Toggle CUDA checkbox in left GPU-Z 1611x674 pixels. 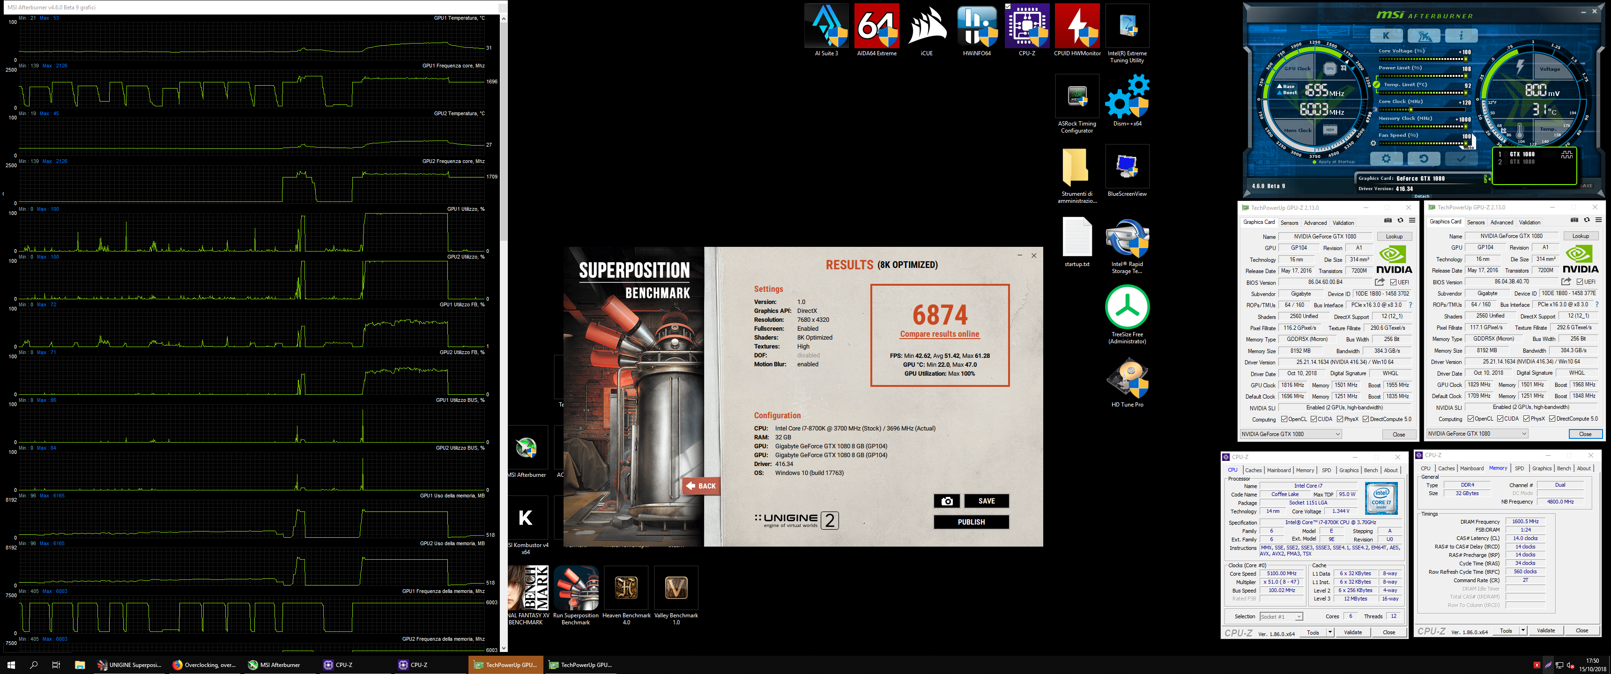click(1314, 419)
